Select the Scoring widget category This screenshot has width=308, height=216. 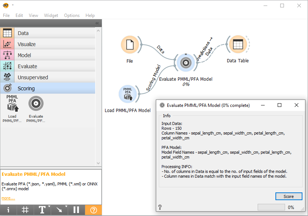(x=48, y=88)
